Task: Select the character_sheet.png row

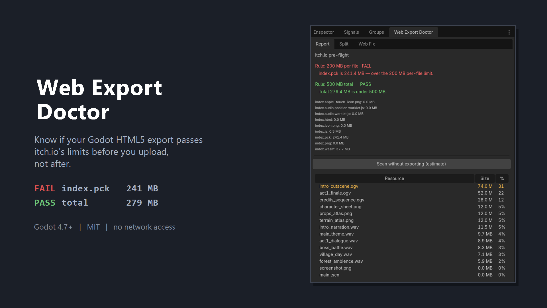Action: point(411,207)
